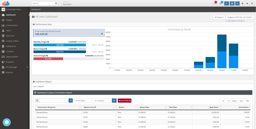
Task: Click the sign-out arrow icon
Action: (247, 3)
